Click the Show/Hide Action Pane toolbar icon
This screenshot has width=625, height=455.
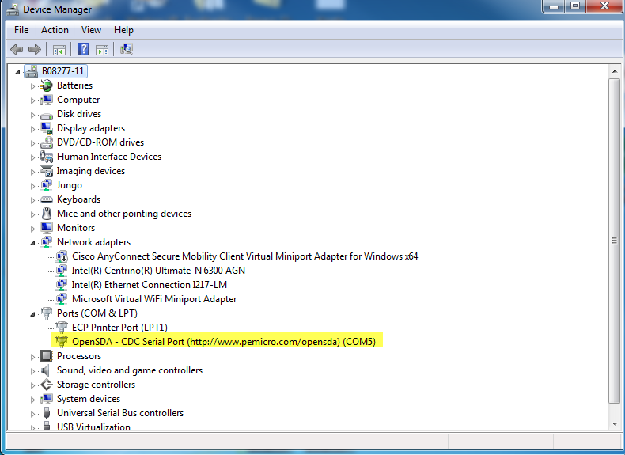pyautogui.click(x=102, y=50)
